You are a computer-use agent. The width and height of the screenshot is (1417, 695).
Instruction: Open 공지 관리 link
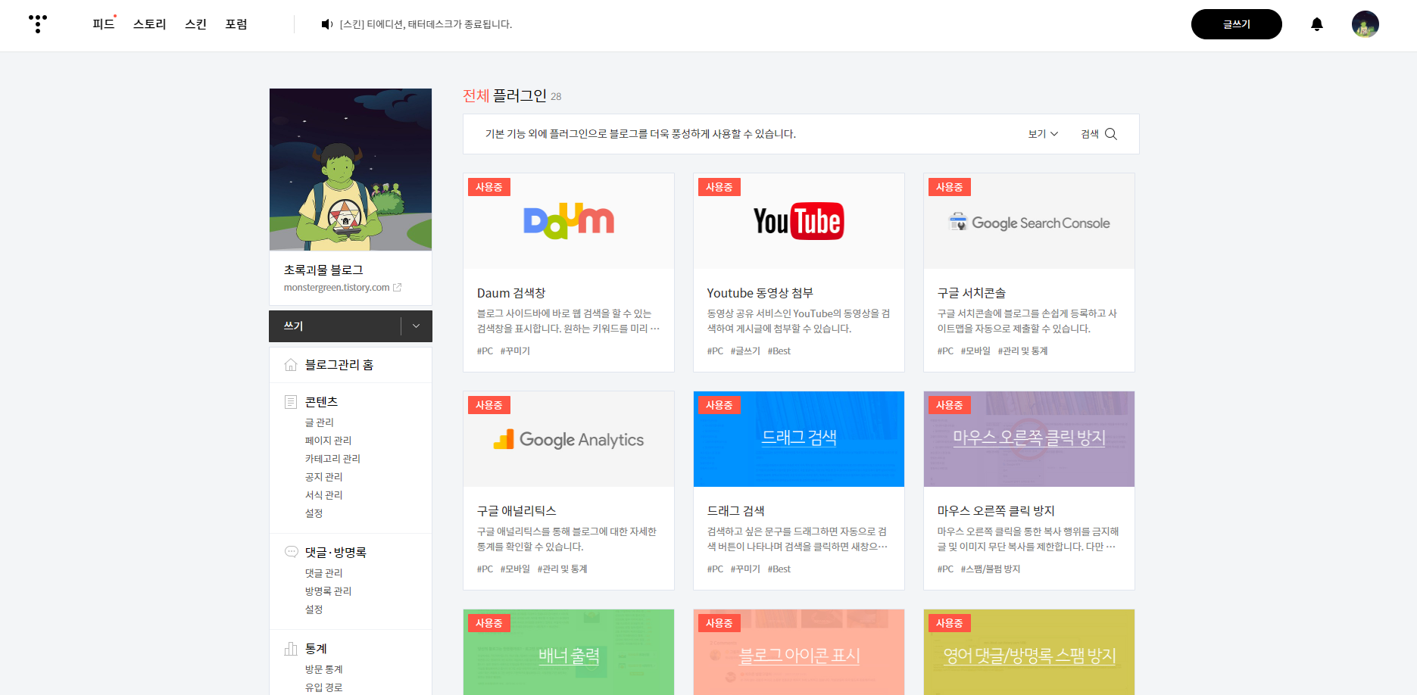pyautogui.click(x=324, y=477)
